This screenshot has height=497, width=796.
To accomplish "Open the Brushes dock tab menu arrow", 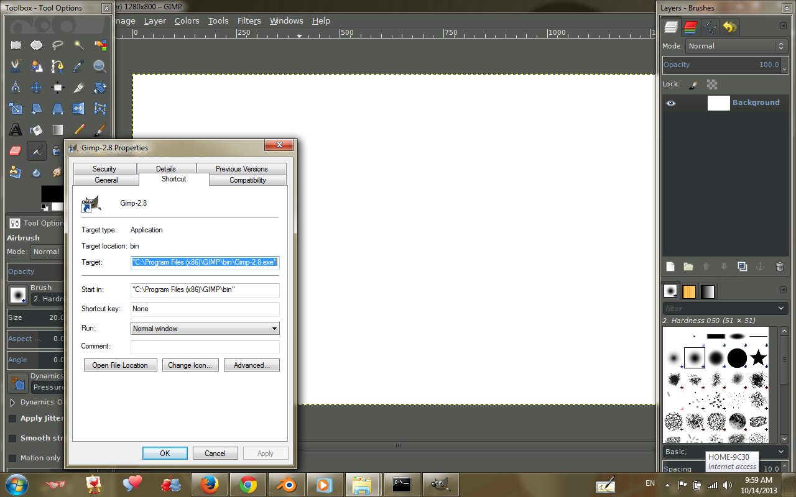I will pos(783,290).
